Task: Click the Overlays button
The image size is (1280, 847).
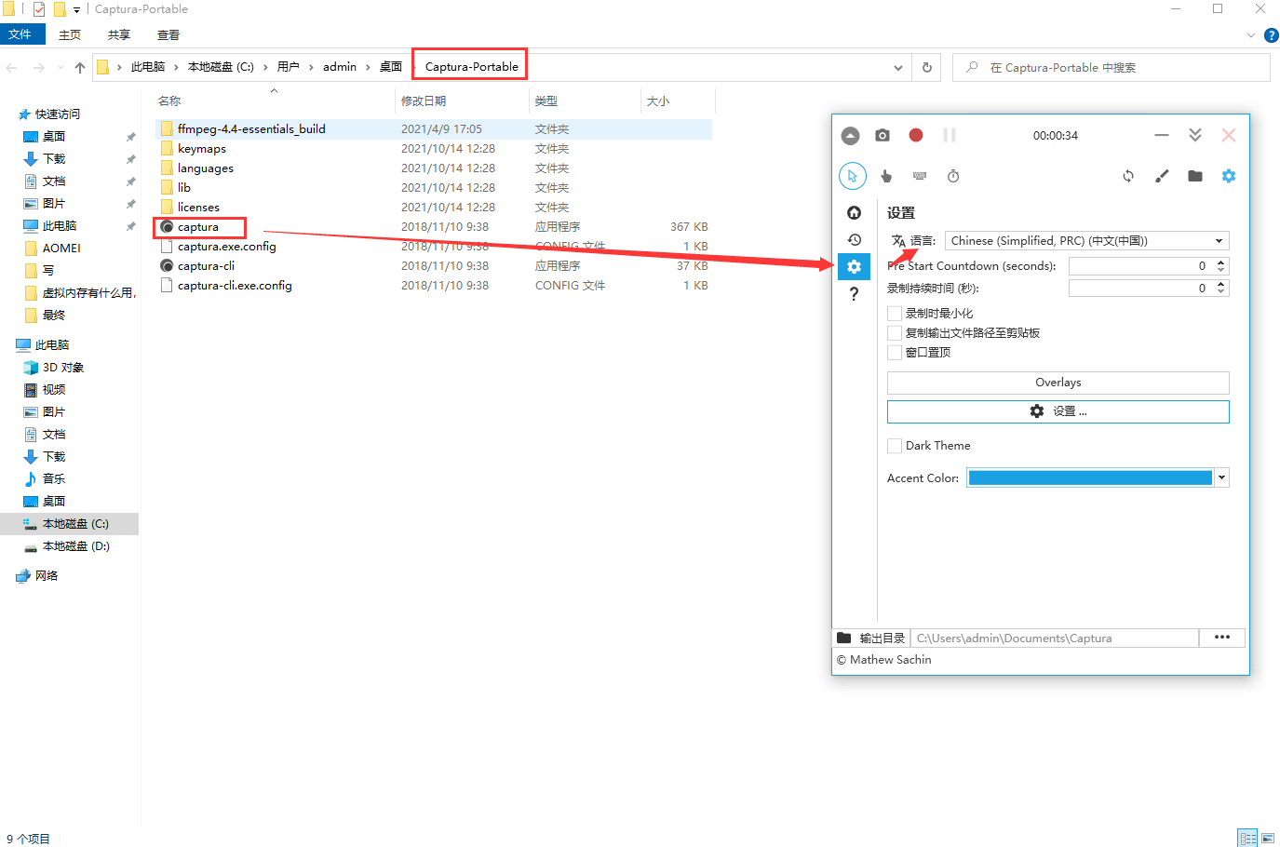Action: tap(1058, 383)
